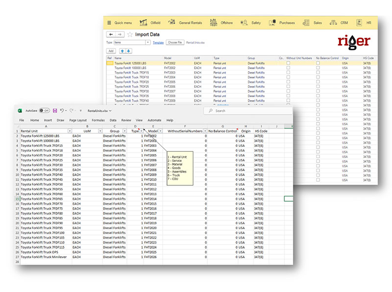Check No Balance Control for first row
The image size is (392, 292).
(x=318, y=64)
